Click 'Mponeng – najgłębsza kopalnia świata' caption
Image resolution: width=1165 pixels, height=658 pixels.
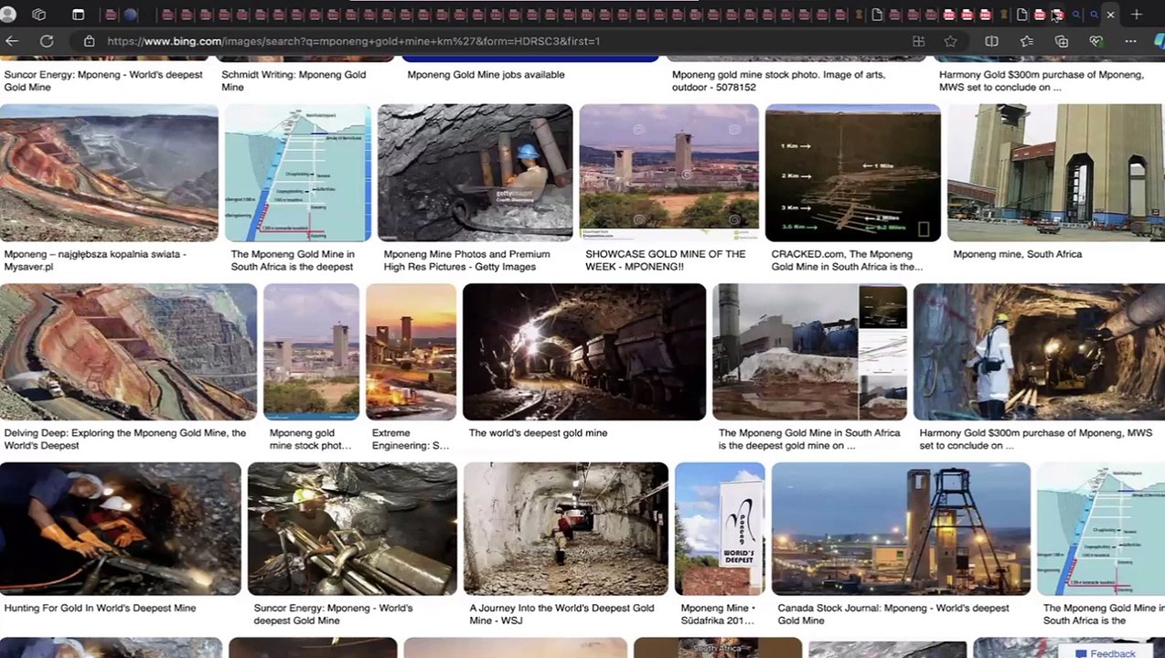pos(95,260)
